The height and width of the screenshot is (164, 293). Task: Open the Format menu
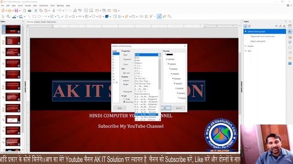[27, 5]
